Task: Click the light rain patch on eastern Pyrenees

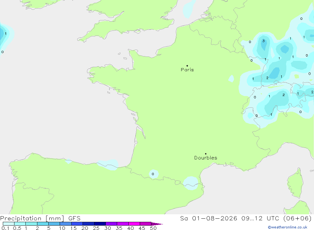Action: pyautogui.click(x=191, y=183)
